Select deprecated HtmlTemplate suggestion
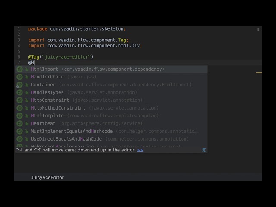This screenshot has width=276, height=207. [x=111, y=116]
